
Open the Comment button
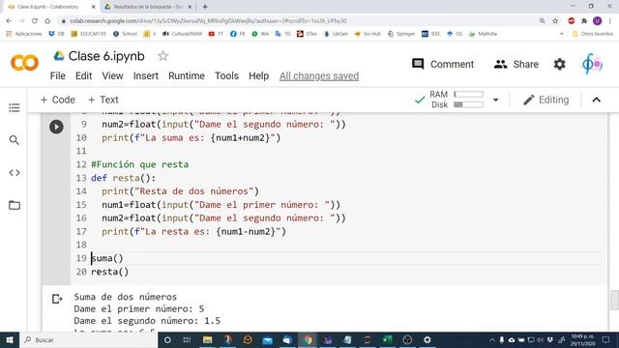[x=443, y=64]
